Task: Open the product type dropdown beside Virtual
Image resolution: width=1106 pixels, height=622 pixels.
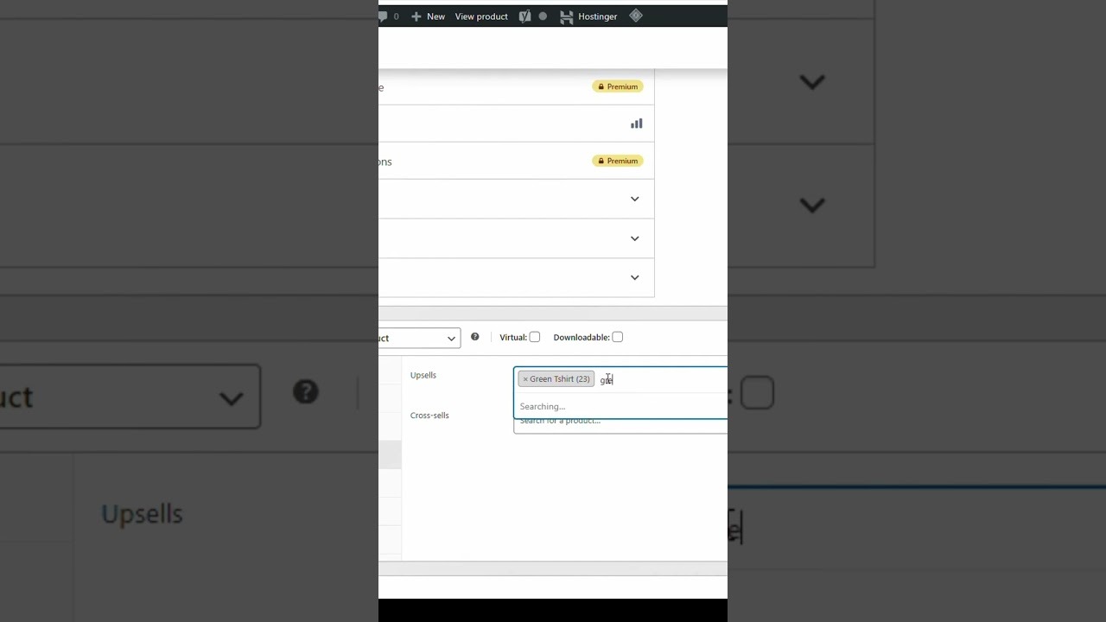Action: (419, 338)
